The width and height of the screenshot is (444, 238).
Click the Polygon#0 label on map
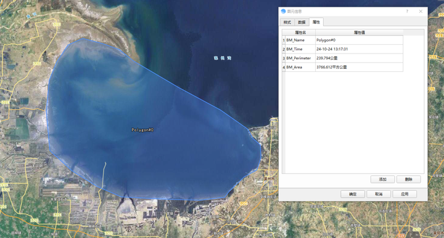[142, 130]
